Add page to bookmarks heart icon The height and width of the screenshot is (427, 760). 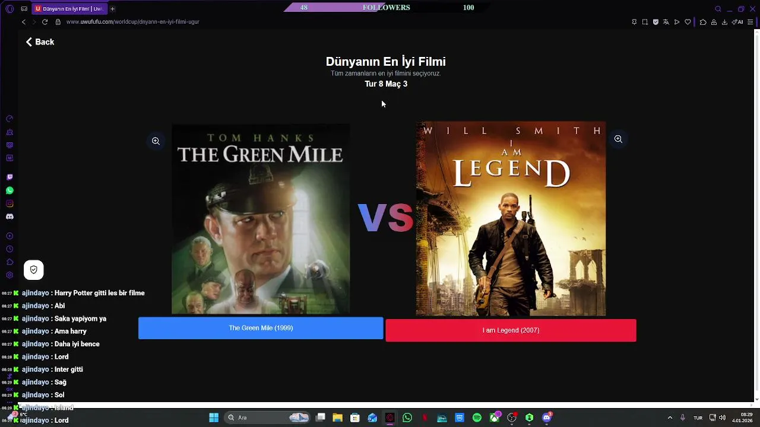click(x=688, y=22)
